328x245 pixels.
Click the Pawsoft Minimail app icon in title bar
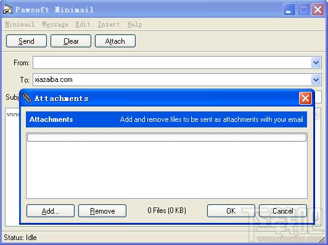coord(8,9)
